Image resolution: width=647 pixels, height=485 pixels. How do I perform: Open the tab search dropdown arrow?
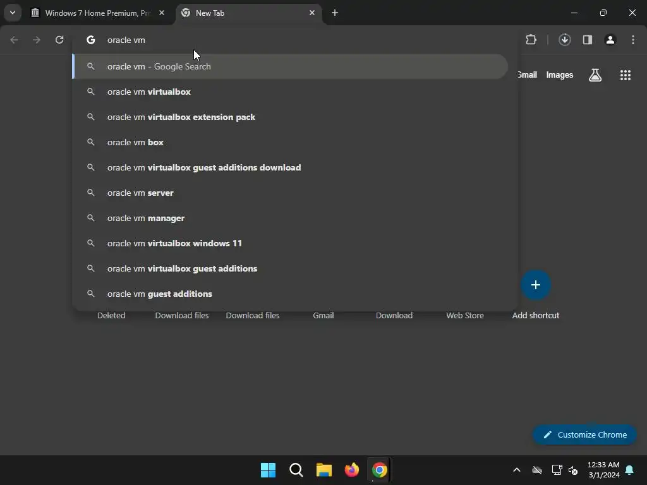click(x=13, y=13)
